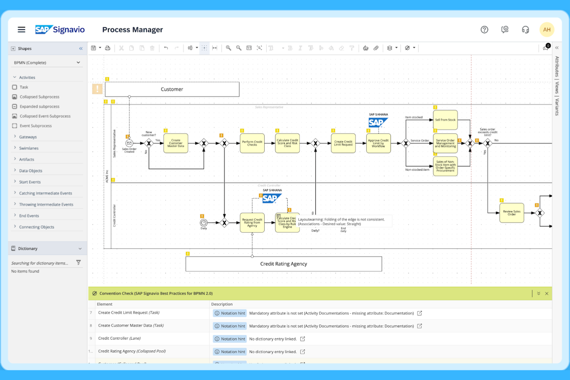Screen dimensions: 570x380
Task: Open the hamburger navigation menu
Action: tap(21, 29)
